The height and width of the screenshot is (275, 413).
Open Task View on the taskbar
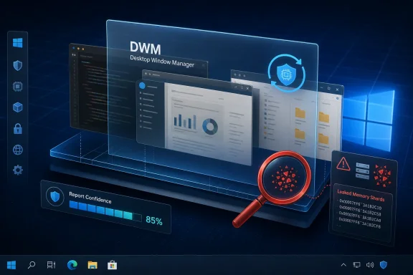pyautogui.click(x=51, y=265)
